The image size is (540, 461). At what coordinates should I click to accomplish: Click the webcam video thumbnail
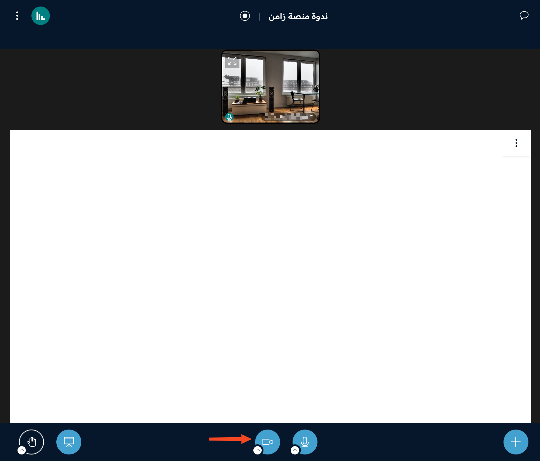pos(271,87)
